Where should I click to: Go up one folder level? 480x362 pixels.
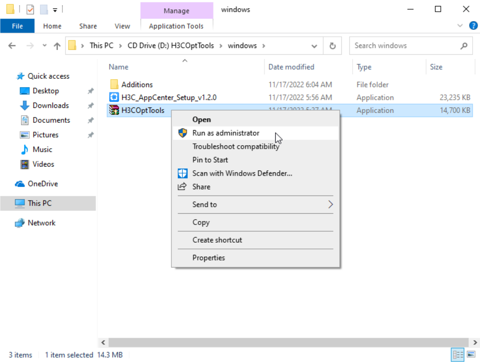tap(57, 46)
